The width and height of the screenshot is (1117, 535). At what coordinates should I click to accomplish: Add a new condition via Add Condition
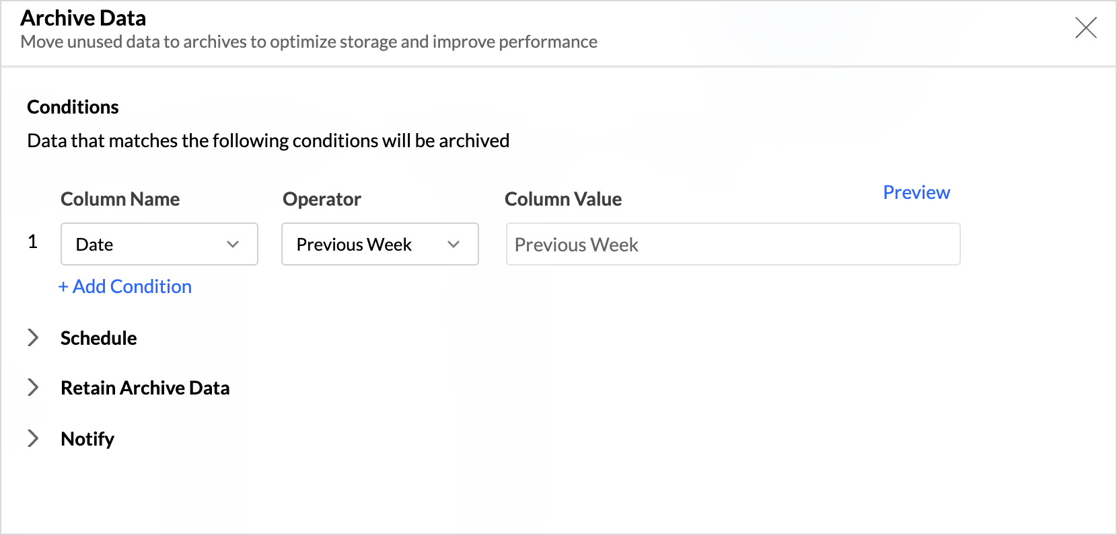125,286
